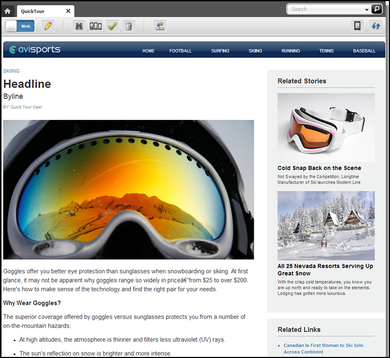Open the HOME nav item

click(149, 51)
